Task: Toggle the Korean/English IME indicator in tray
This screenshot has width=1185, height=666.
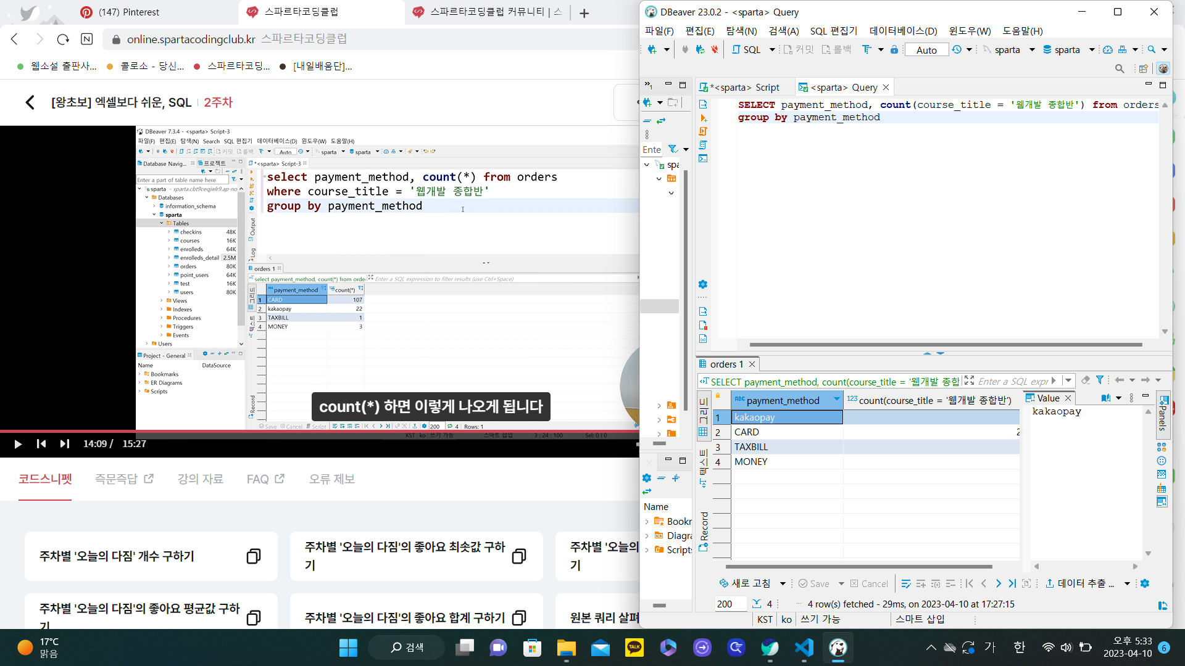Action: pyautogui.click(x=1020, y=647)
